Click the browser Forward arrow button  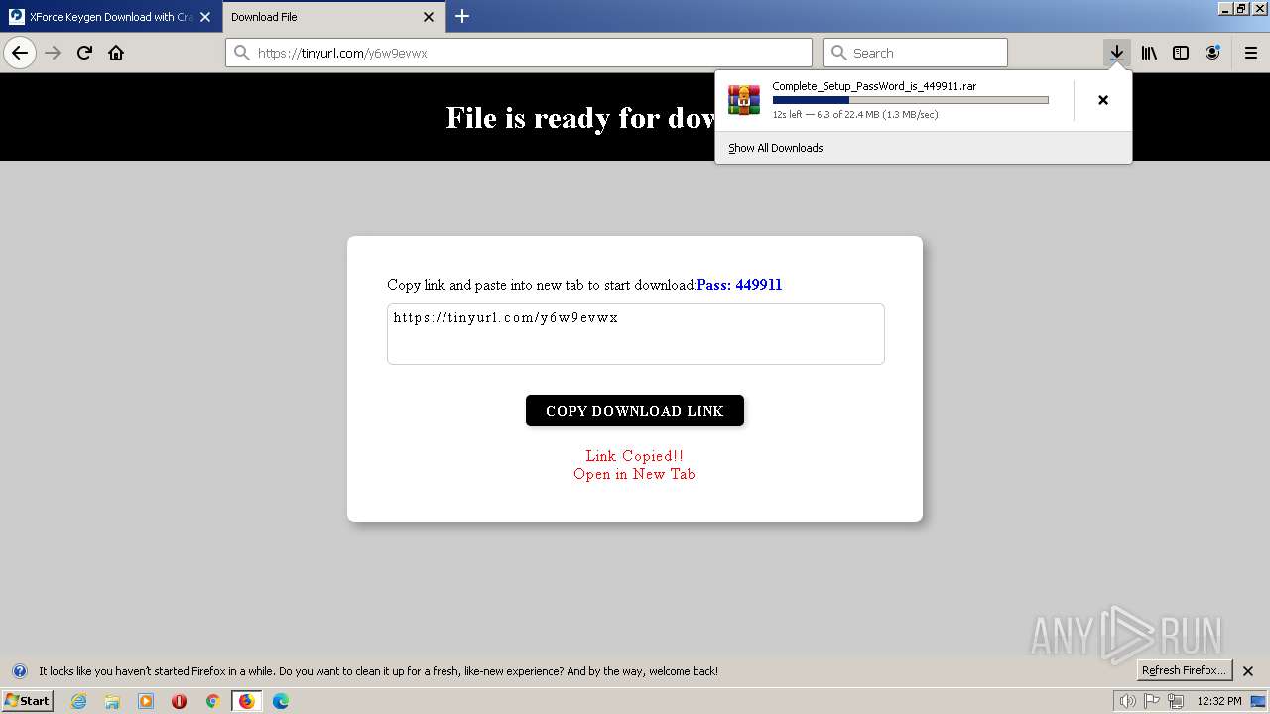53,53
